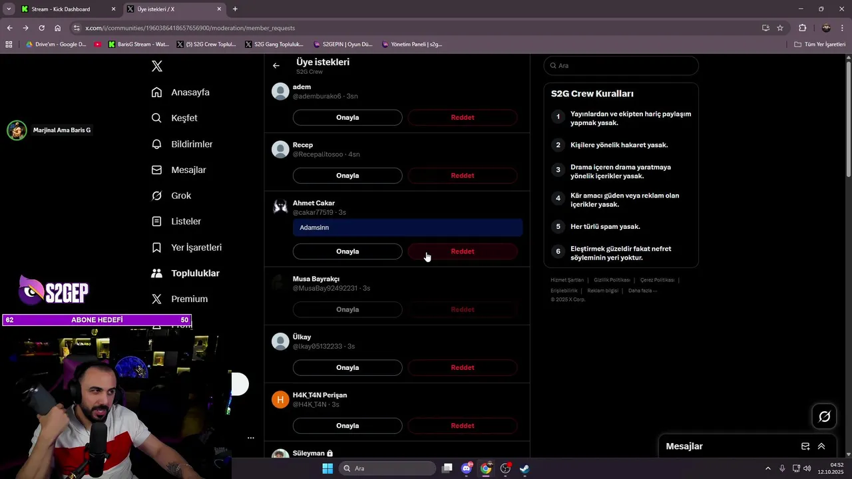
Task: Click the X logo in sidebar
Action: pyautogui.click(x=157, y=66)
